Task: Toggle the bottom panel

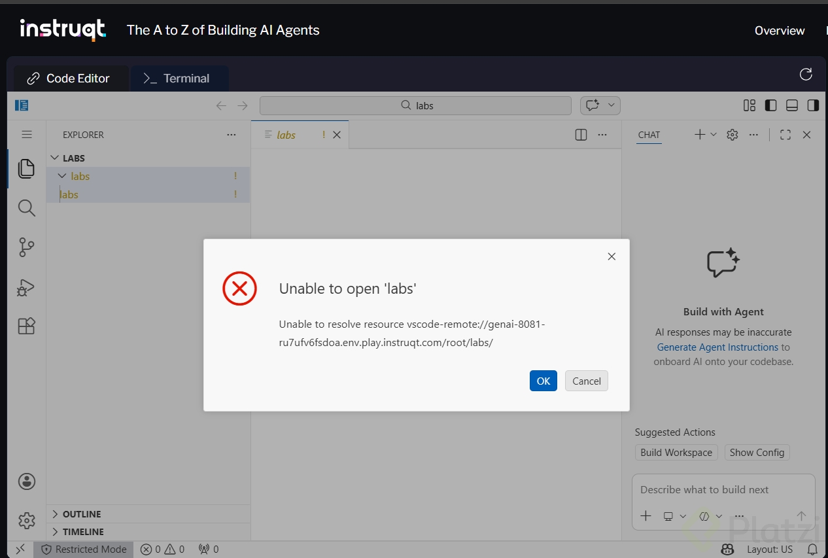Action: tap(791, 105)
